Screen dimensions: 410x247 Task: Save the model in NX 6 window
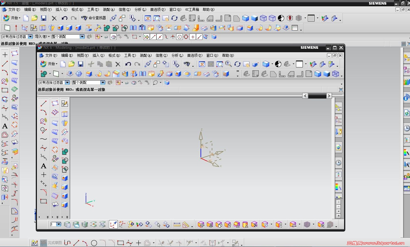pyautogui.click(x=81, y=64)
